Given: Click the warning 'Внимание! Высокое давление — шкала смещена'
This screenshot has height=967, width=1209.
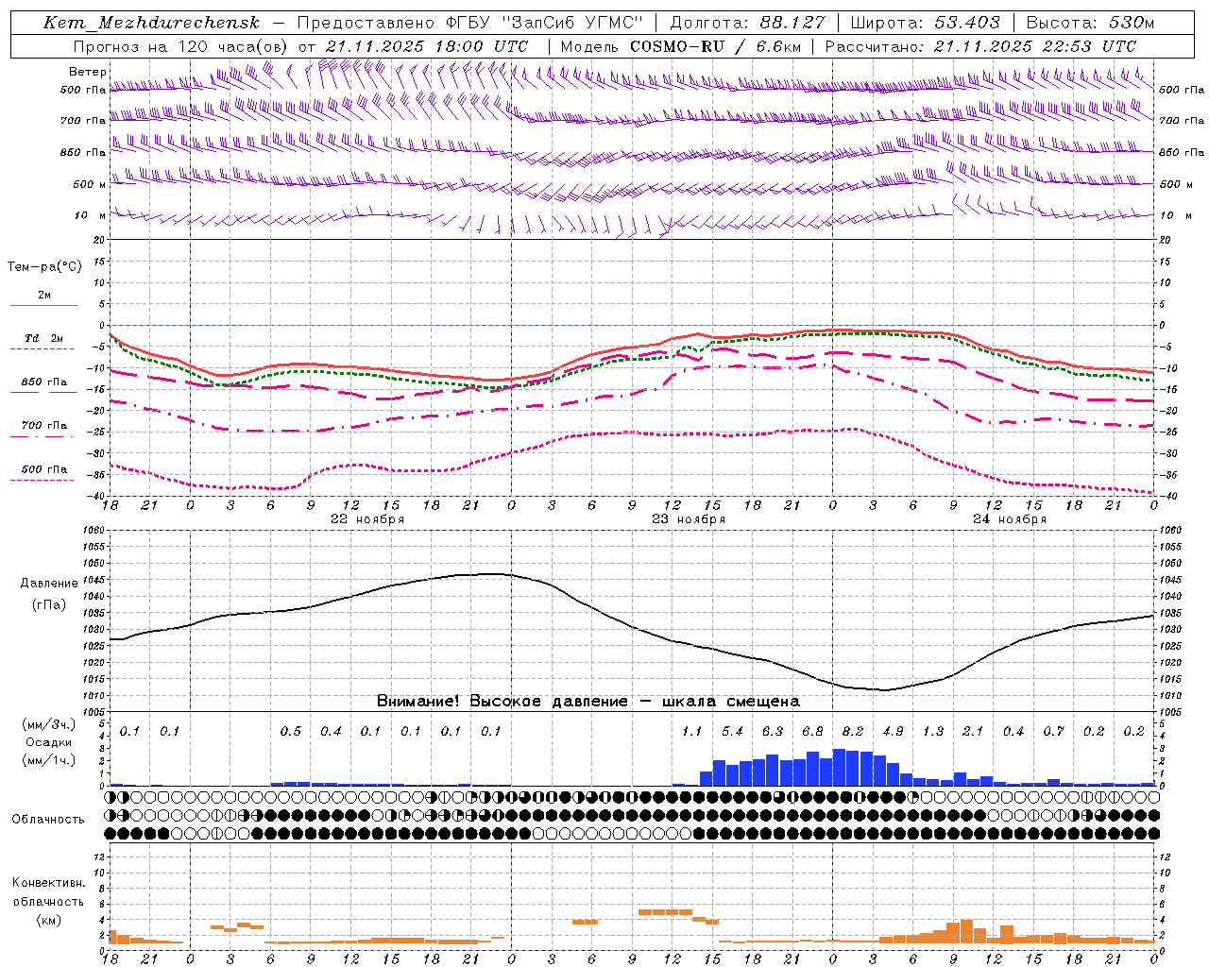Looking at the screenshot, I should point(588,701).
